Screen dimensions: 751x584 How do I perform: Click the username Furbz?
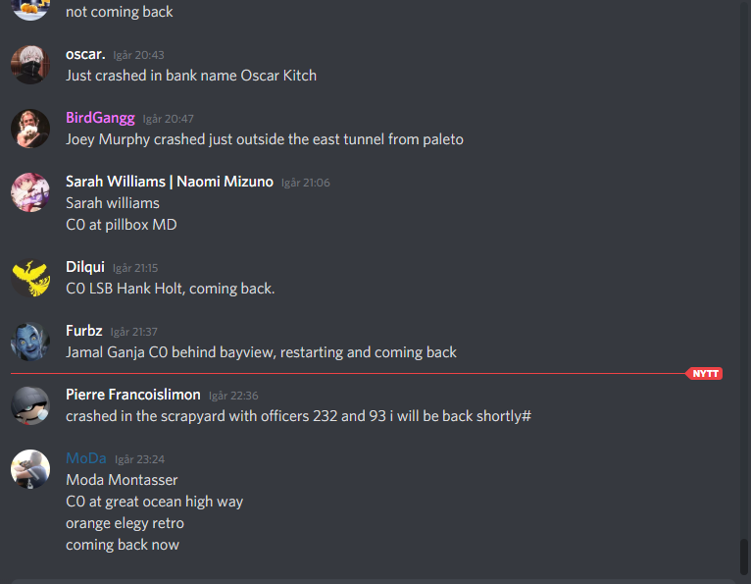coord(83,331)
